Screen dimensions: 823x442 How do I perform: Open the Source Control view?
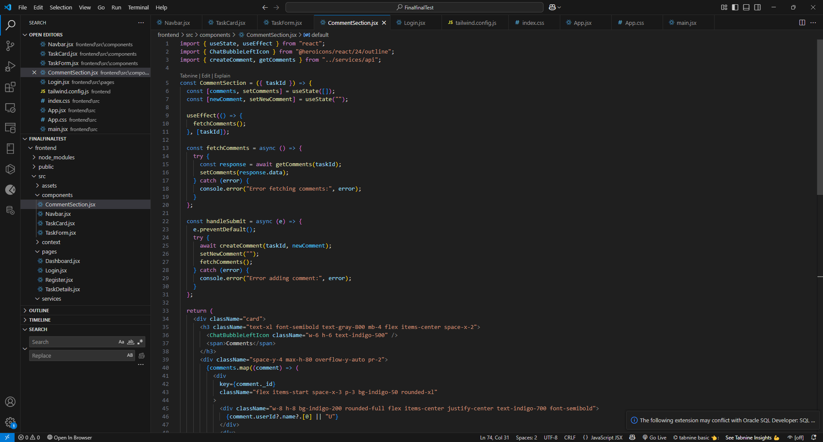pyautogui.click(x=10, y=46)
